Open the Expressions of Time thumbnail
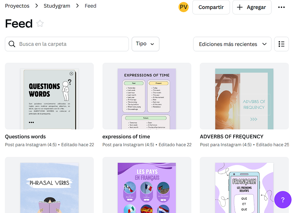The width and height of the screenshot is (296, 213). click(147, 96)
